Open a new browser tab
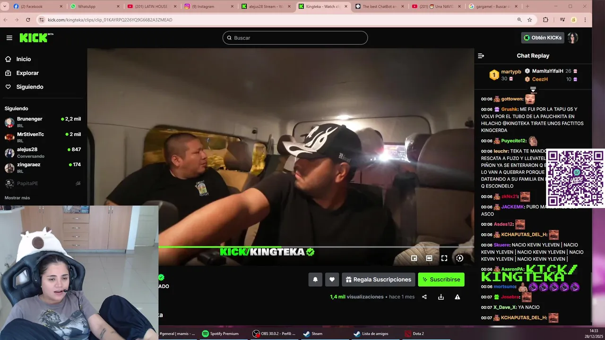The image size is (605, 340). point(527,7)
